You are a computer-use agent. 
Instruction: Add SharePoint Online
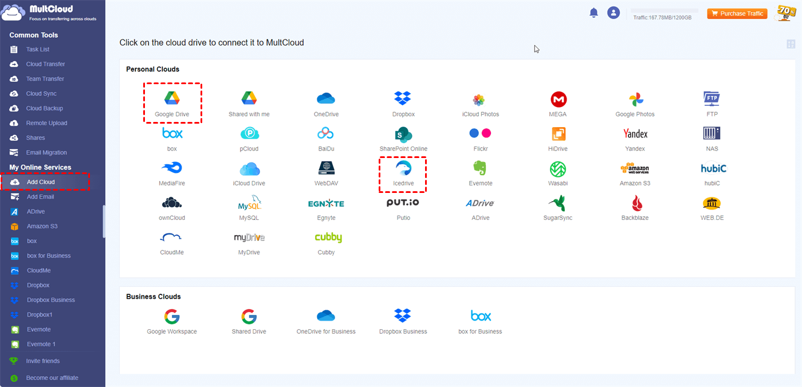403,139
